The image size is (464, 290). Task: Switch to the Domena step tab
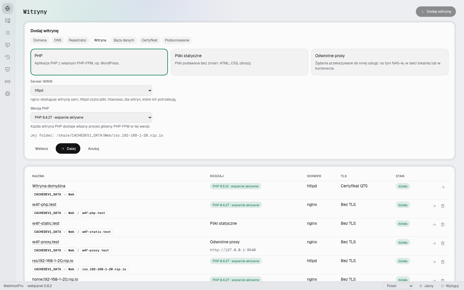[x=40, y=40]
